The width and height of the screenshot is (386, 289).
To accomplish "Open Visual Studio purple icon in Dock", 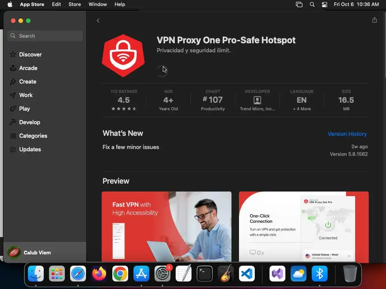I will 277,274.
